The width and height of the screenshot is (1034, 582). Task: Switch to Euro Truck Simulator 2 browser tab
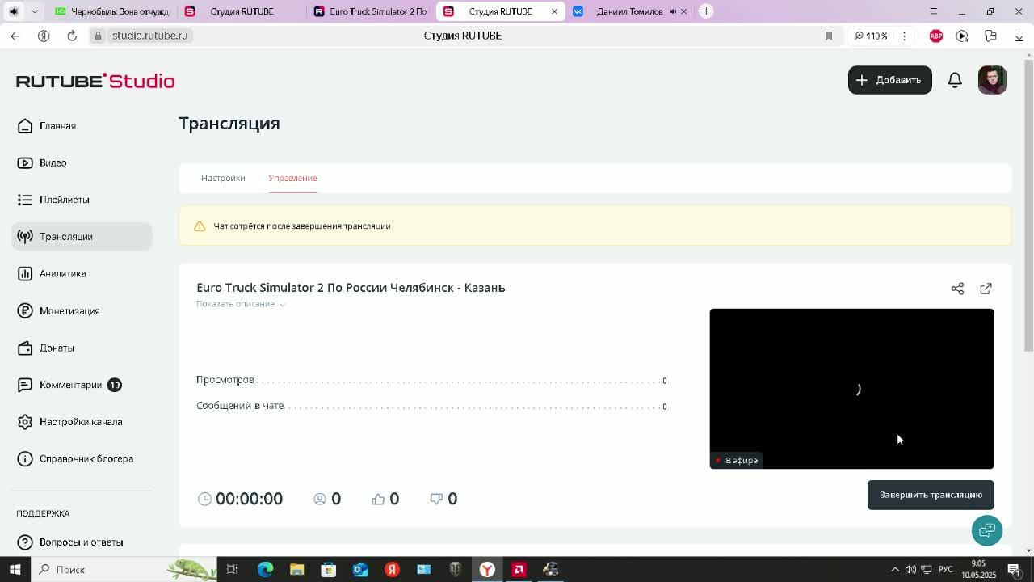pyautogui.click(x=370, y=11)
